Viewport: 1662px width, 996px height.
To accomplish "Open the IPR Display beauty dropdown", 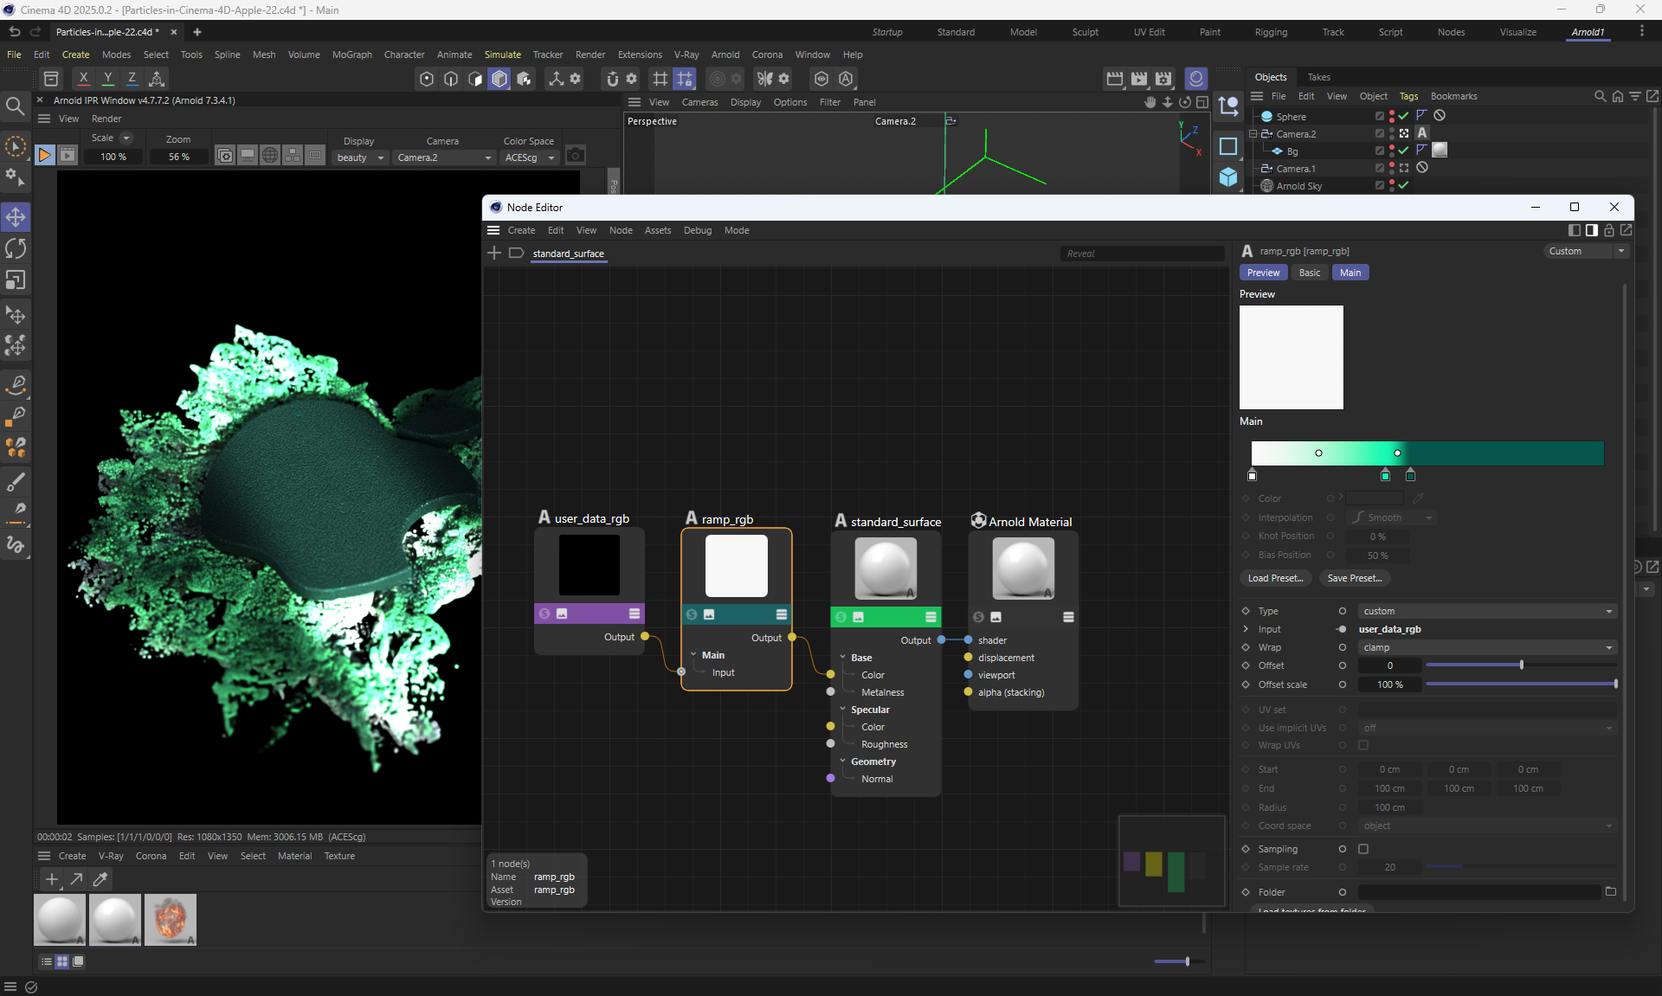I will [360, 157].
